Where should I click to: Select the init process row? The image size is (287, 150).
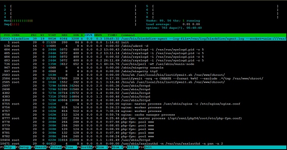coord(143,42)
